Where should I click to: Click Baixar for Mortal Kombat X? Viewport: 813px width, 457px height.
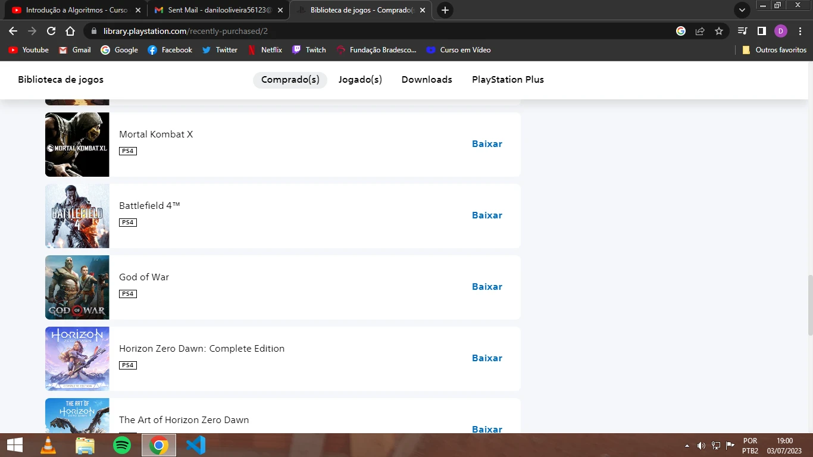pos(487,144)
